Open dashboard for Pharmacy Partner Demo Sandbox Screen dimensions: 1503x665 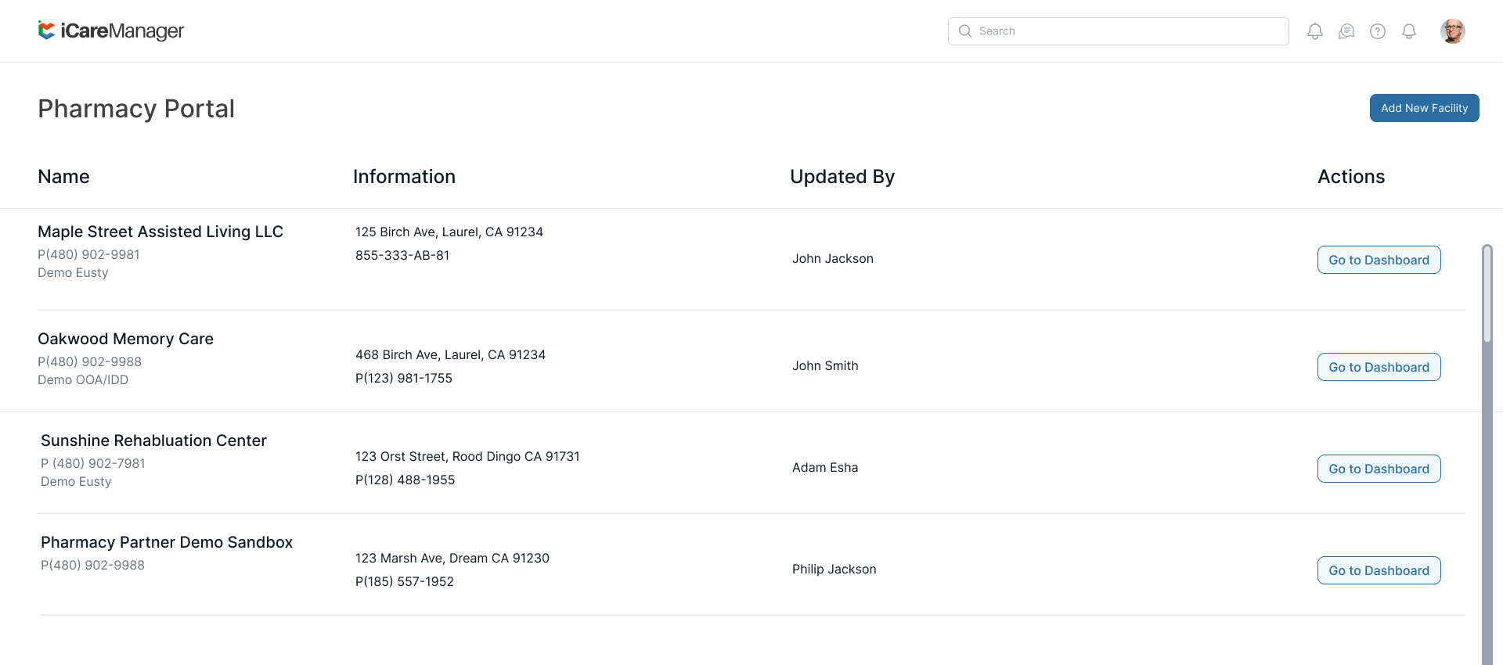[x=1379, y=570]
